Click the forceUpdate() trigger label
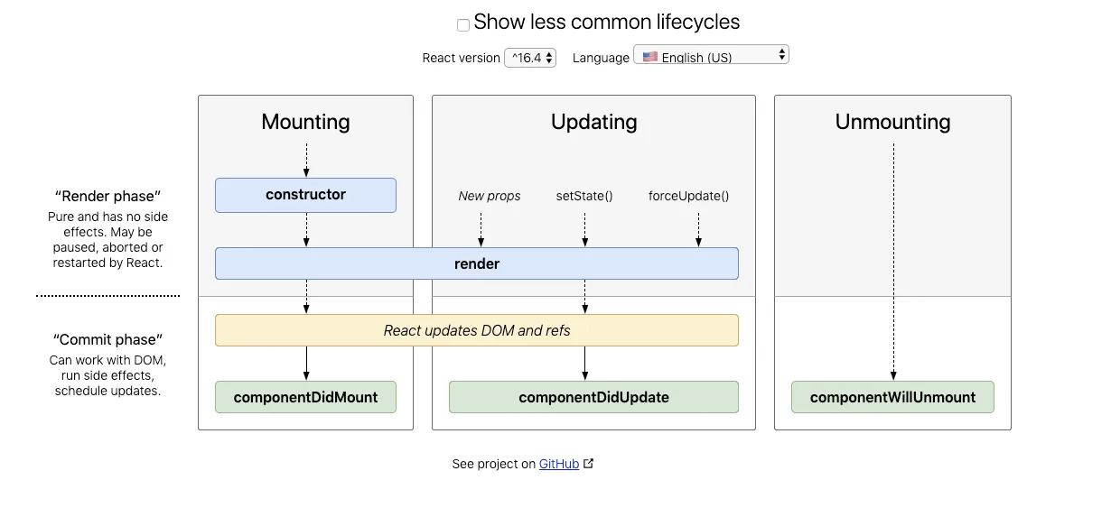 tap(688, 196)
